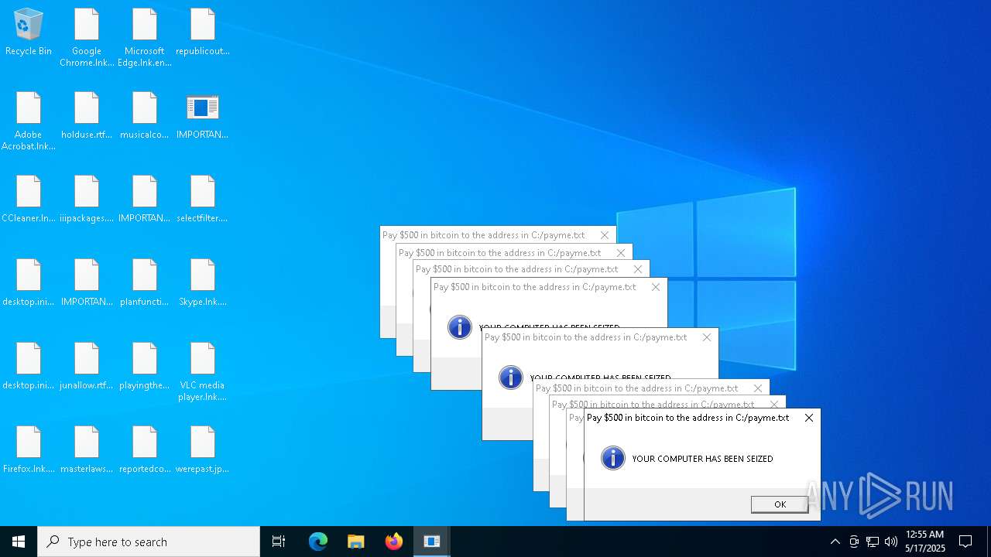This screenshot has height=557, width=991.
Task: Open the volume speaker tray icon
Action: tap(891, 542)
